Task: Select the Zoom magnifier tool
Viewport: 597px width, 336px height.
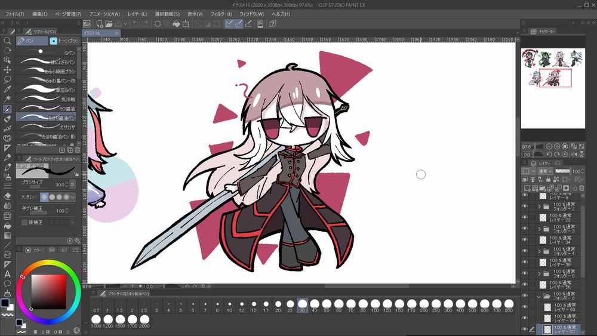Action: point(7,41)
